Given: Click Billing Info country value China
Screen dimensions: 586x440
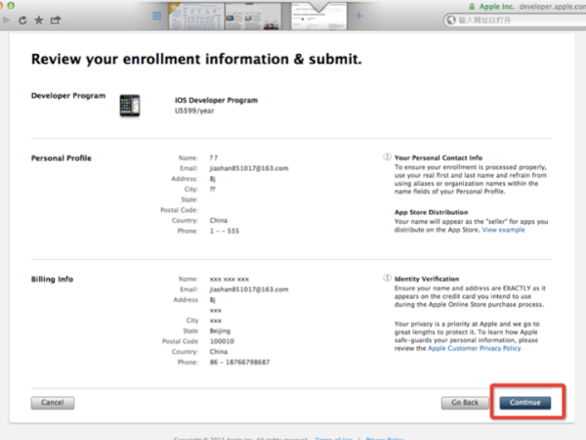Looking at the screenshot, I should pos(219,352).
